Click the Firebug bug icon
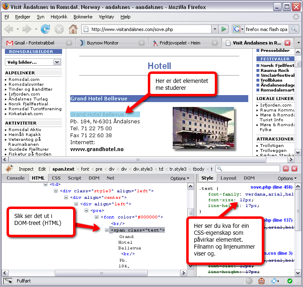The width and height of the screenshot is (303, 287). pyautogui.click(x=9, y=169)
